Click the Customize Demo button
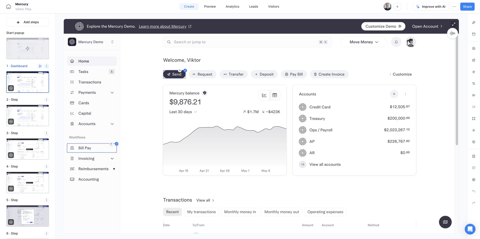The height and width of the screenshot is (239, 480). tap(383, 26)
